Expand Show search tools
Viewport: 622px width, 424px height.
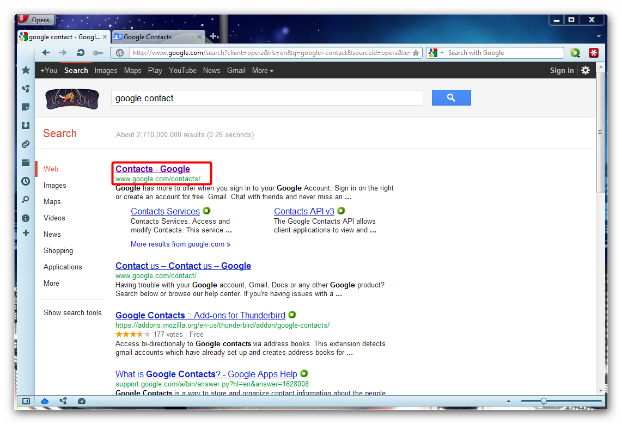72,312
